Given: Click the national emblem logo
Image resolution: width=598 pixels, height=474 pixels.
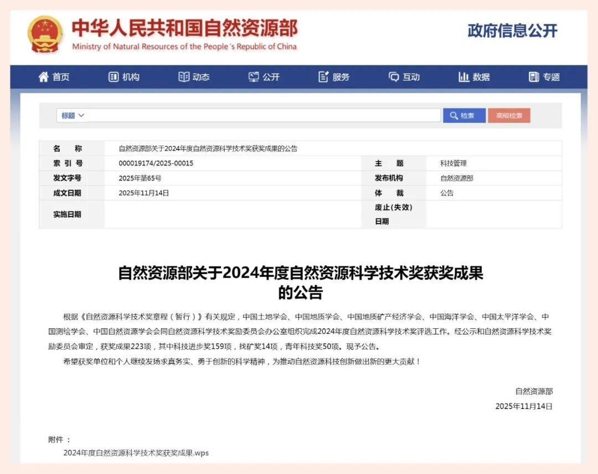Looking at the screenshot, I should pos(45,34).
